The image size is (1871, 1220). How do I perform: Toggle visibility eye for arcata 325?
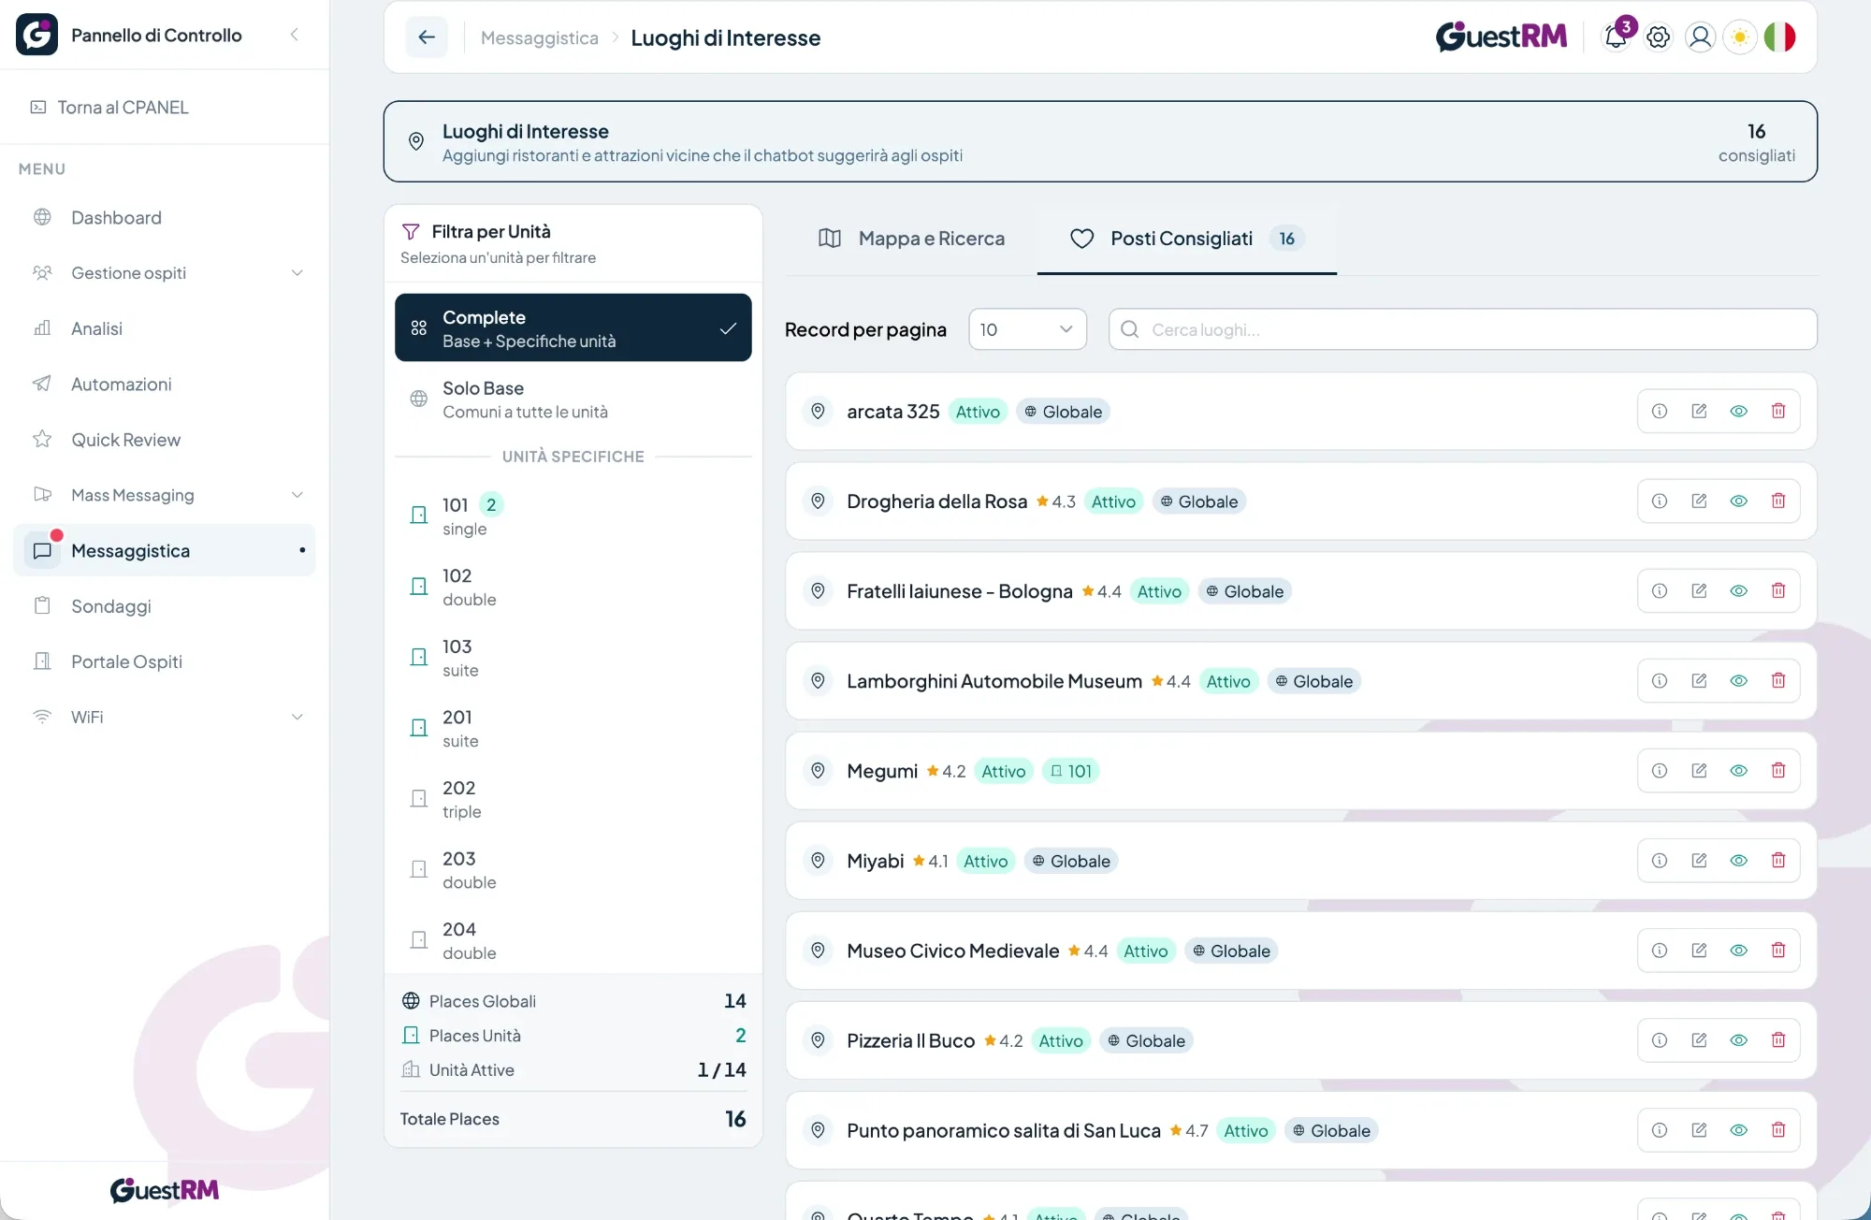pyautogui.click(x=1739, y=411)
